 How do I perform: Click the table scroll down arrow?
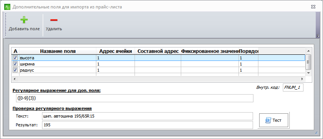point(308,73)
